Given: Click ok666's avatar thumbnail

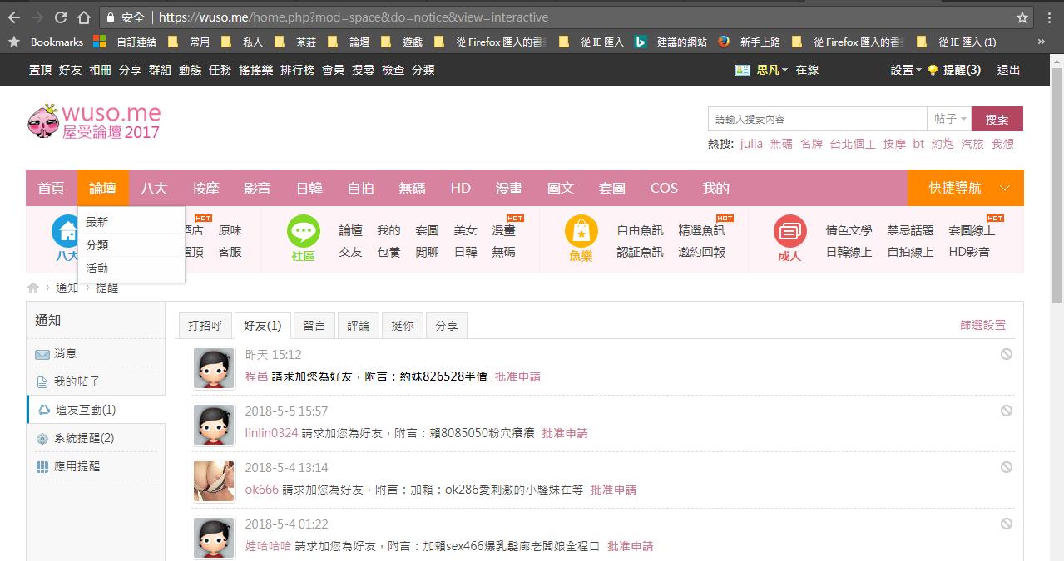Looking at the screenshot, I should point(214,481).
